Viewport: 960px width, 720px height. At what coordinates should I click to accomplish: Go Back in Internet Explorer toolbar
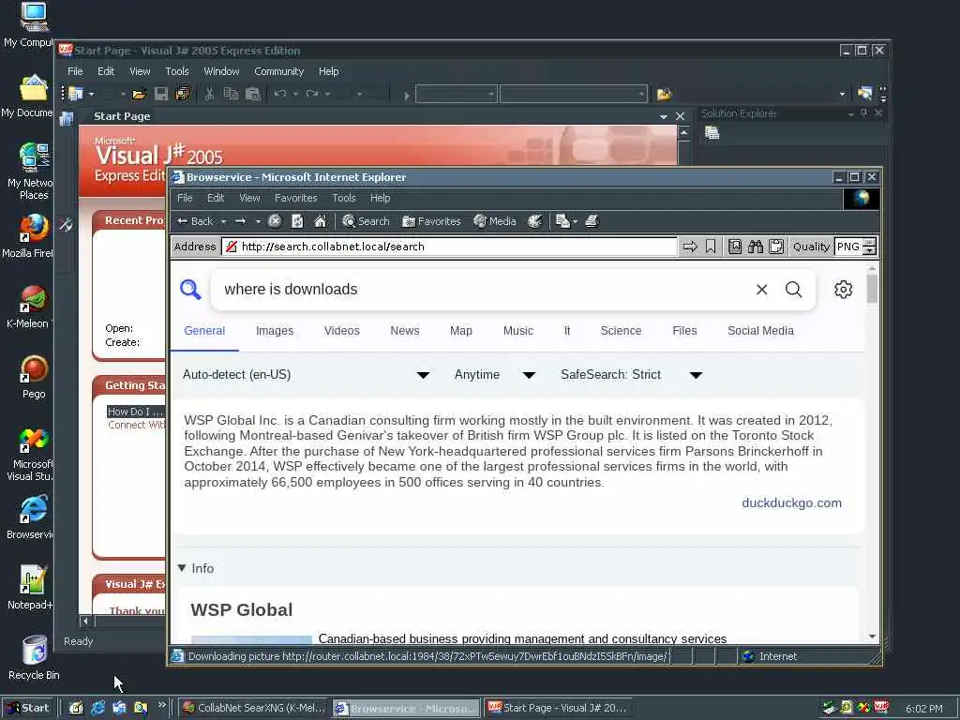coord(195,221)
